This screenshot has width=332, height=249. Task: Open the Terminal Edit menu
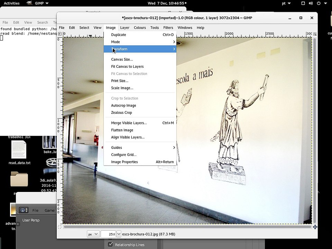[16, 22]
